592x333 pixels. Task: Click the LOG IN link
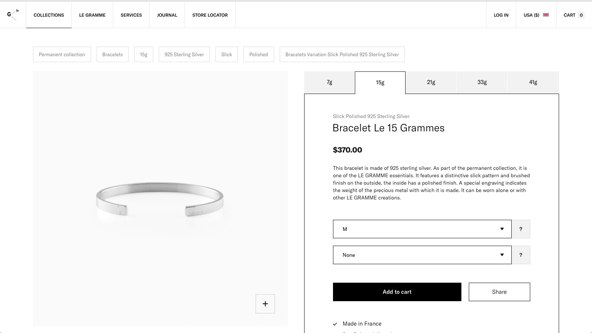click(x=501, y=15)
